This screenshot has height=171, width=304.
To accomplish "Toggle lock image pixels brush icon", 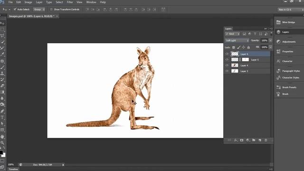I will click(x=238, y=47).
